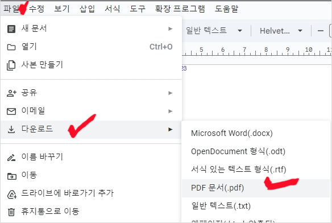Open the 보기 menu
Screen dimensions: 332x223
tap(61, 9)
